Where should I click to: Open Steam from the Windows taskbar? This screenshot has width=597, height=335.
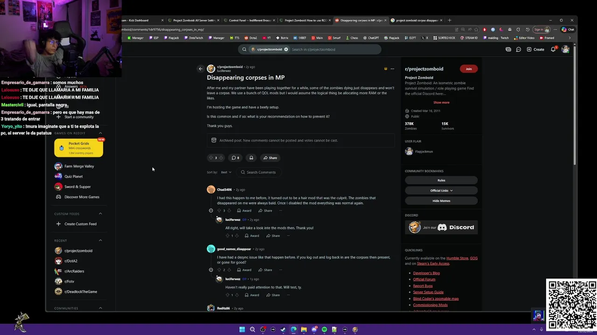(x=283, y=329)
